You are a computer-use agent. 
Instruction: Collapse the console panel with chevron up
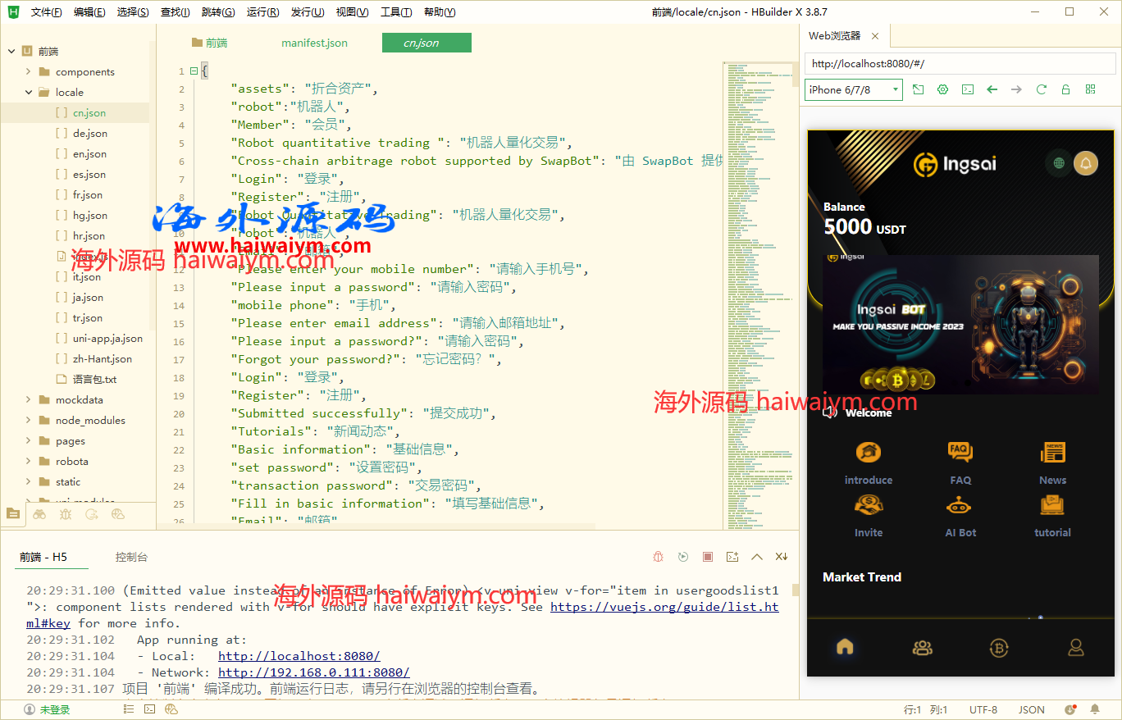[x=757, y=557]
